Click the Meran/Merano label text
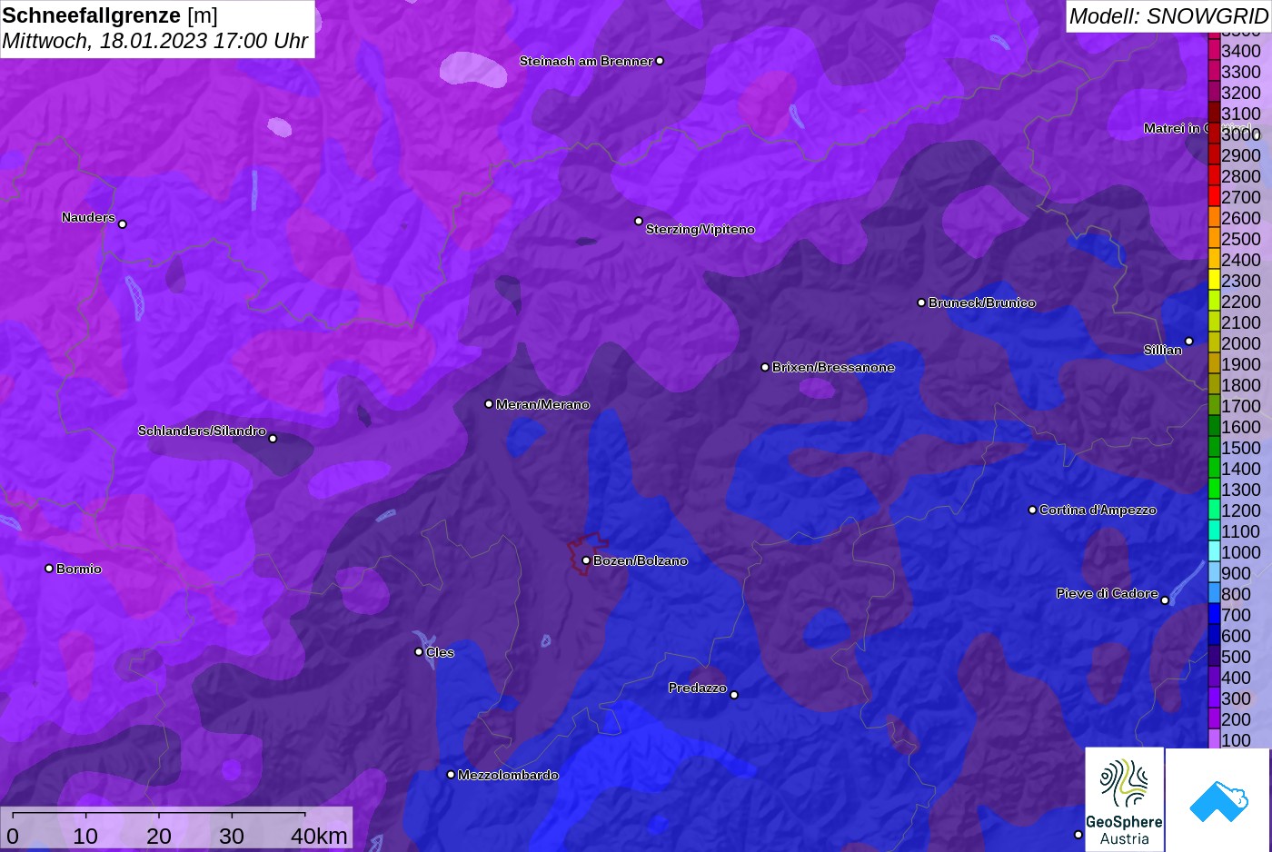This screenshot has height=852, width=1272. pyautogui.click(x=542, y=404)
